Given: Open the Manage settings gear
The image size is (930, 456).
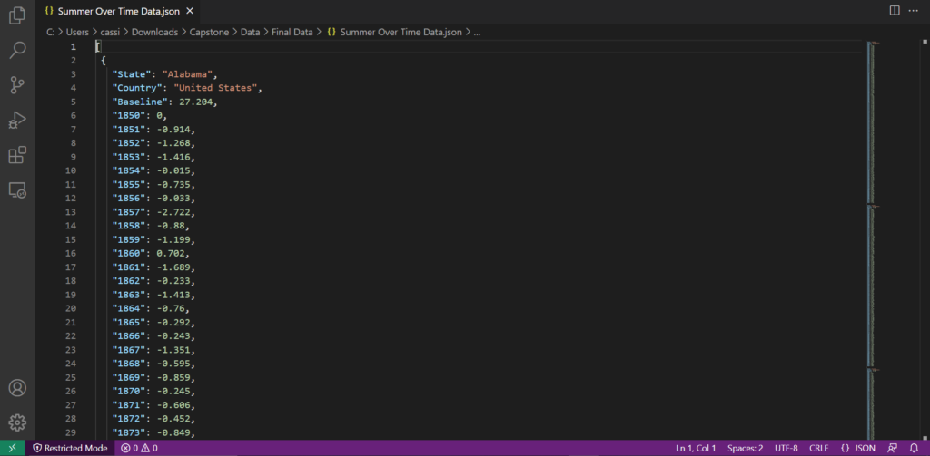Looking at the screenshot, I should coord(17,422).
